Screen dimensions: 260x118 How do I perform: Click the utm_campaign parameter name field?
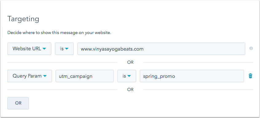[85, 76]
